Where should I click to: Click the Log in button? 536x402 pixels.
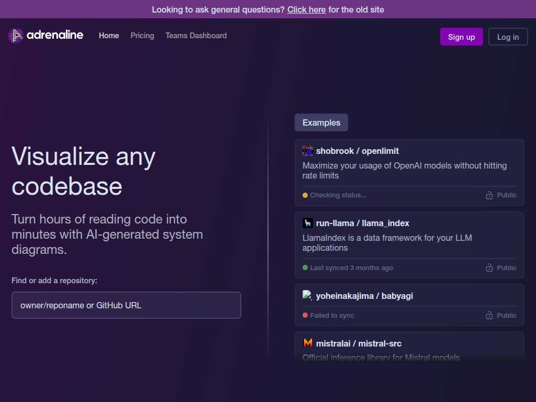(508, 37)
